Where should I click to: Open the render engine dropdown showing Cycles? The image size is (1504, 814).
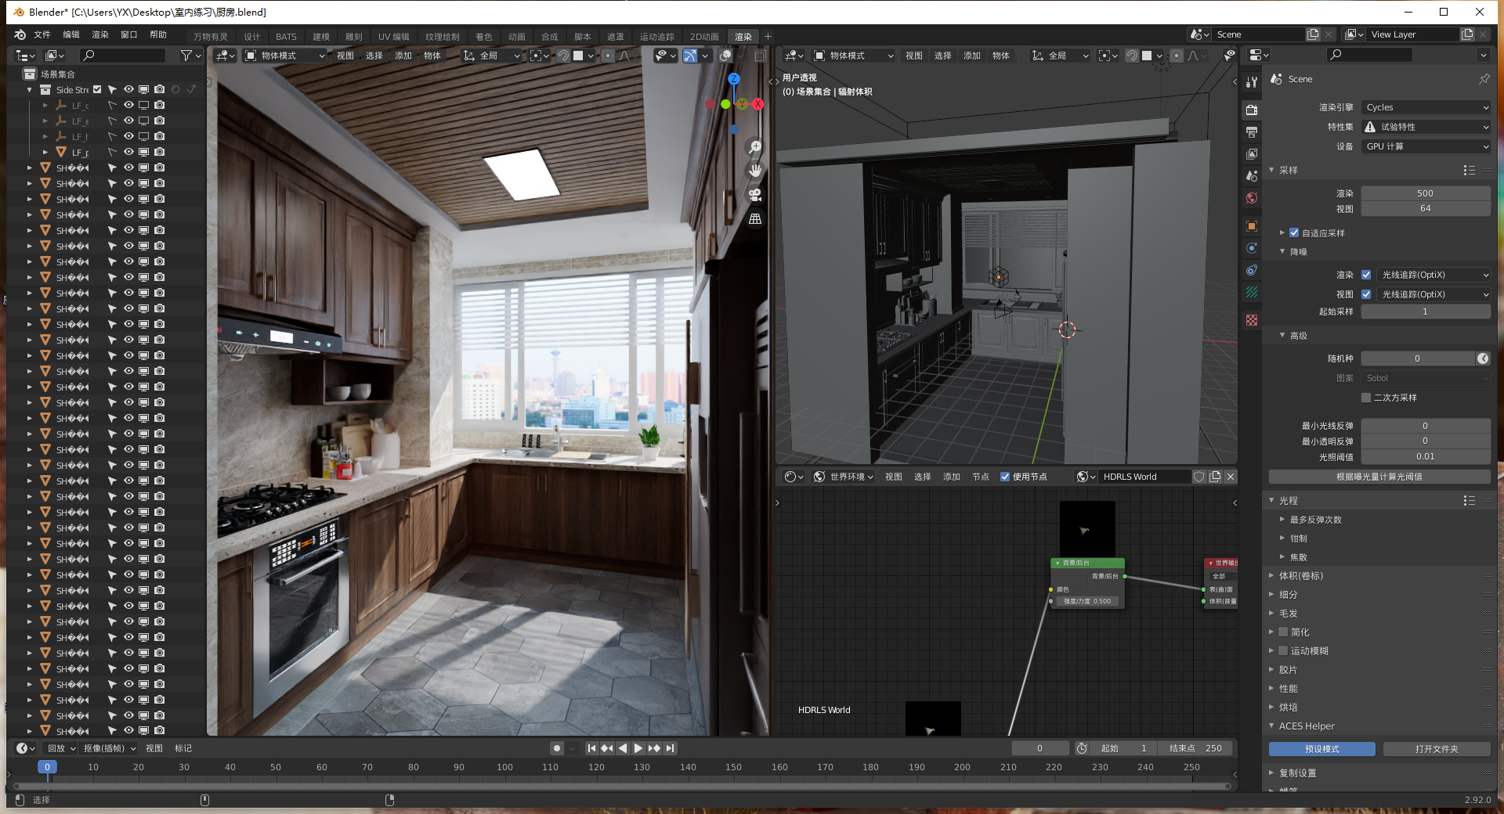[x=1426, y=107]
